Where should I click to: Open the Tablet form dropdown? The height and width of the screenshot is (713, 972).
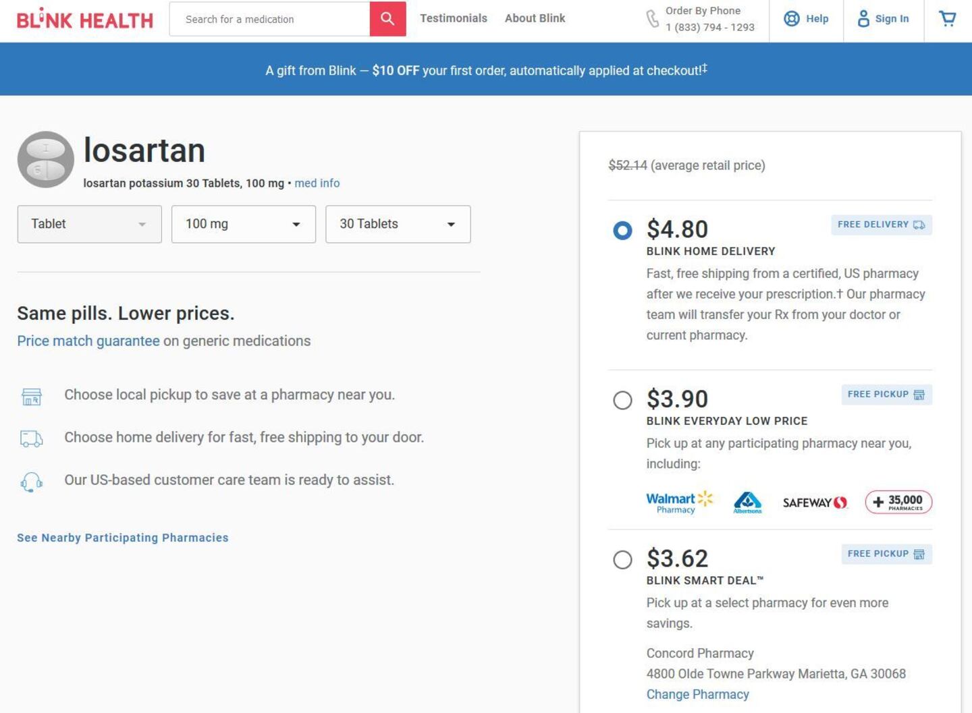(x=89, y=224)
